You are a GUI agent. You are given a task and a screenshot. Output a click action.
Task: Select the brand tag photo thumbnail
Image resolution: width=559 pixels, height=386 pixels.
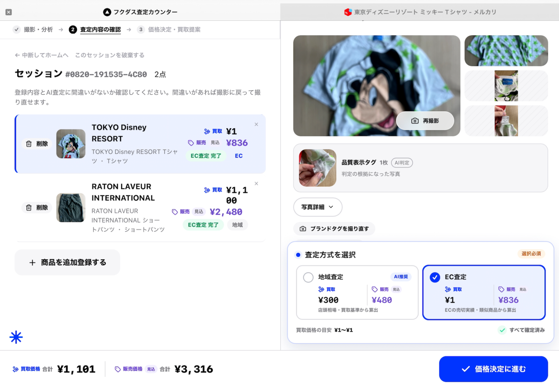click(506, 86)
